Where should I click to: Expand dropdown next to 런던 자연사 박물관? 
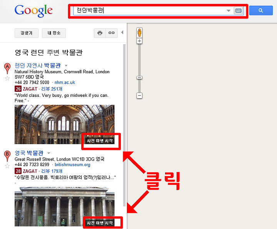(x=66, y=66)
